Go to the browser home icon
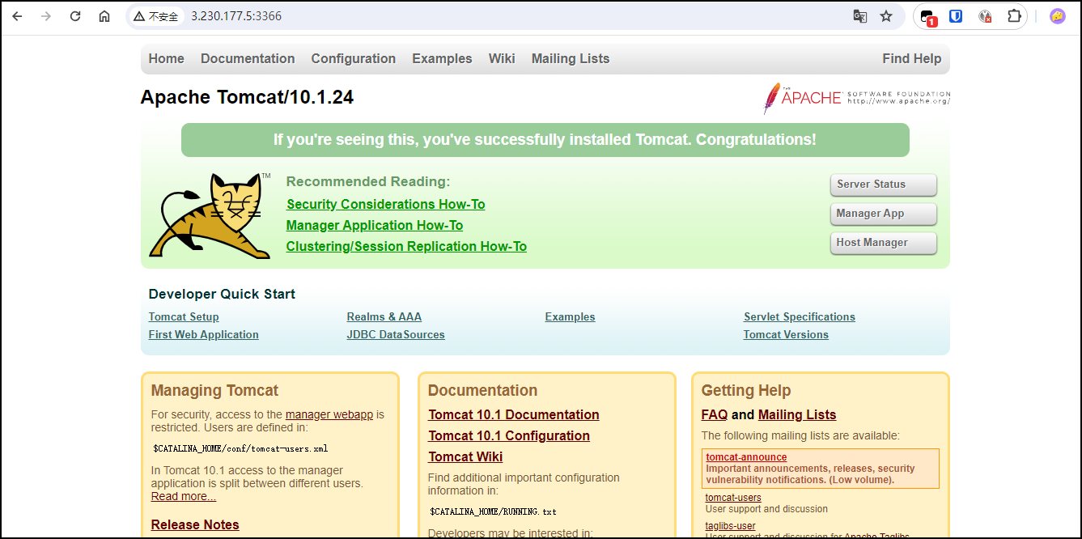1082x539 pixels. coord(104,16)
